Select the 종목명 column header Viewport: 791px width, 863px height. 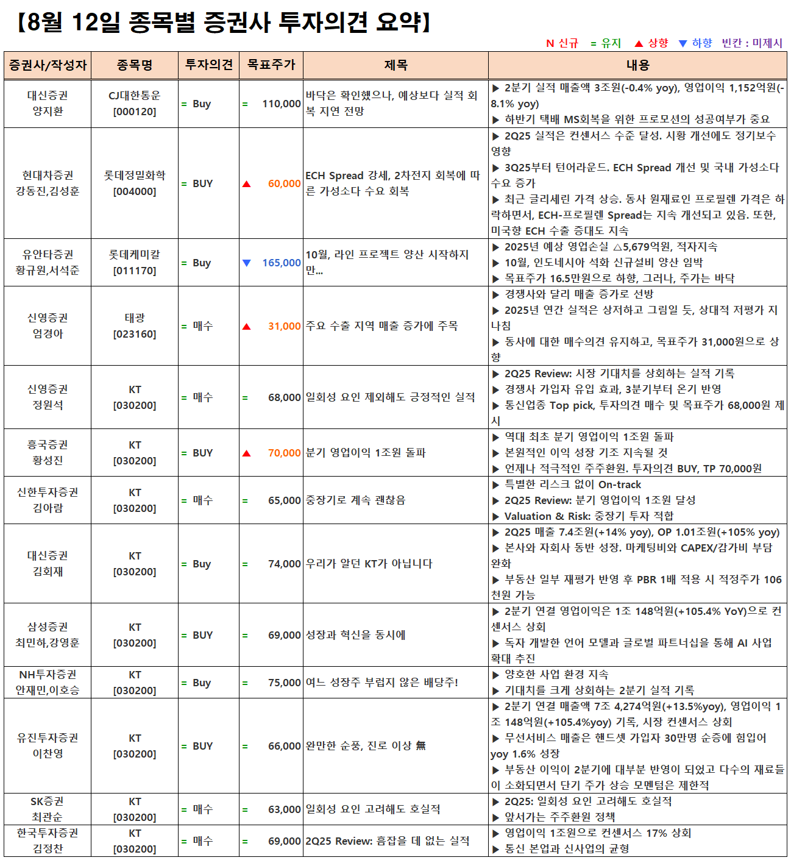pyautogui.click(x=135, y=65)
